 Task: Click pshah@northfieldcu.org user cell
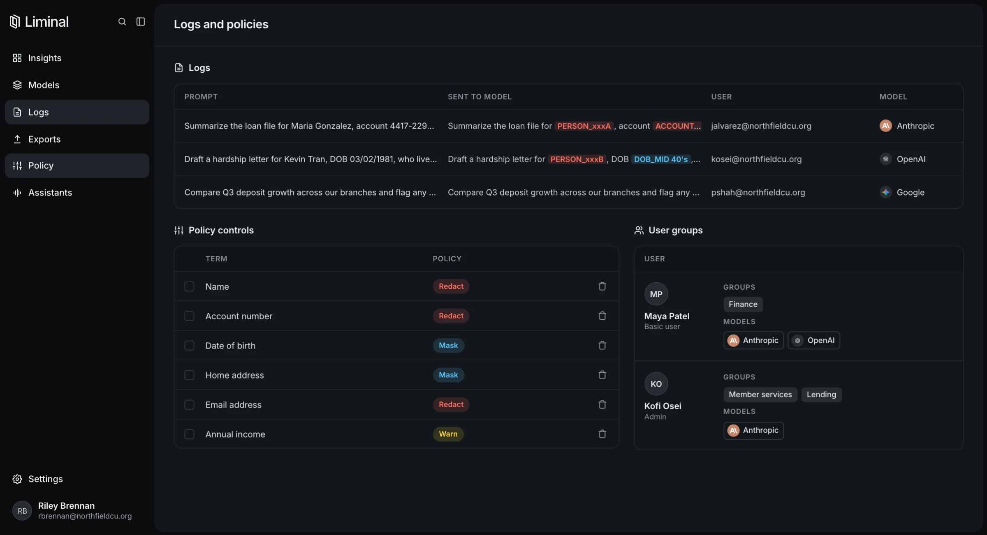(758, 192)
